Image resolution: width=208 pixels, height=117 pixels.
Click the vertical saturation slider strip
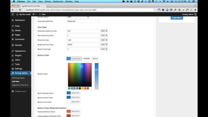tap(97, 76)
